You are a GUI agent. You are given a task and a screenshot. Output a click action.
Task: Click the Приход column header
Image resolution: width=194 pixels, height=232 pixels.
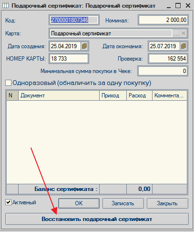pos(113,95)
